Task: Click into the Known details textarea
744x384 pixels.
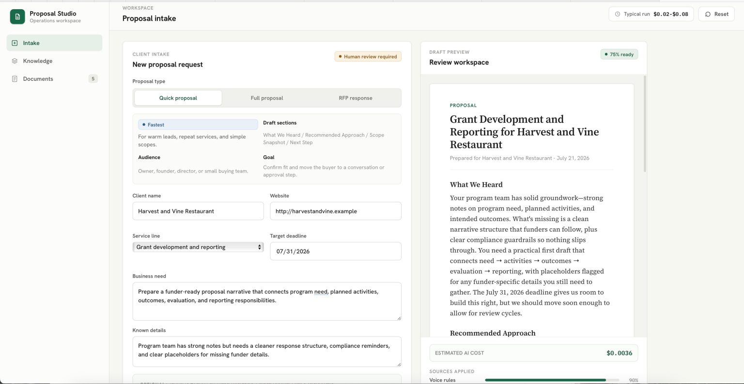Action: tap(267, 352)
